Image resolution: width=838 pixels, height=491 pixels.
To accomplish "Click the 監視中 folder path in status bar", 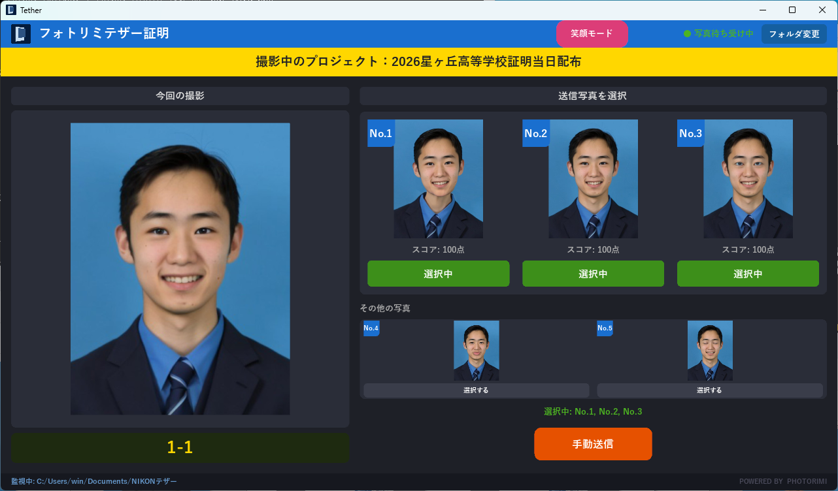I will point(94,481).
